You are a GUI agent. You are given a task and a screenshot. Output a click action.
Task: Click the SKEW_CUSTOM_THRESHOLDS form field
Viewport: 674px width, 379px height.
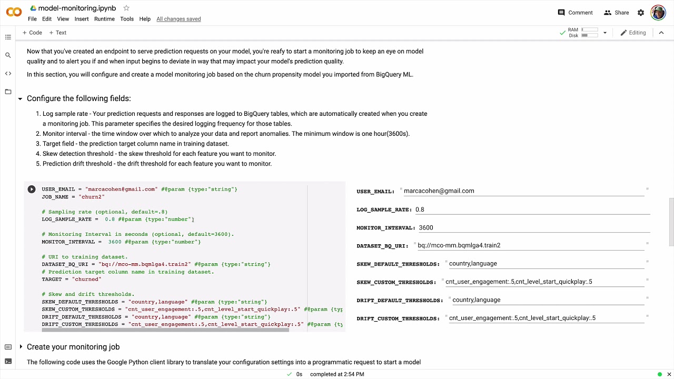point(545,282)
